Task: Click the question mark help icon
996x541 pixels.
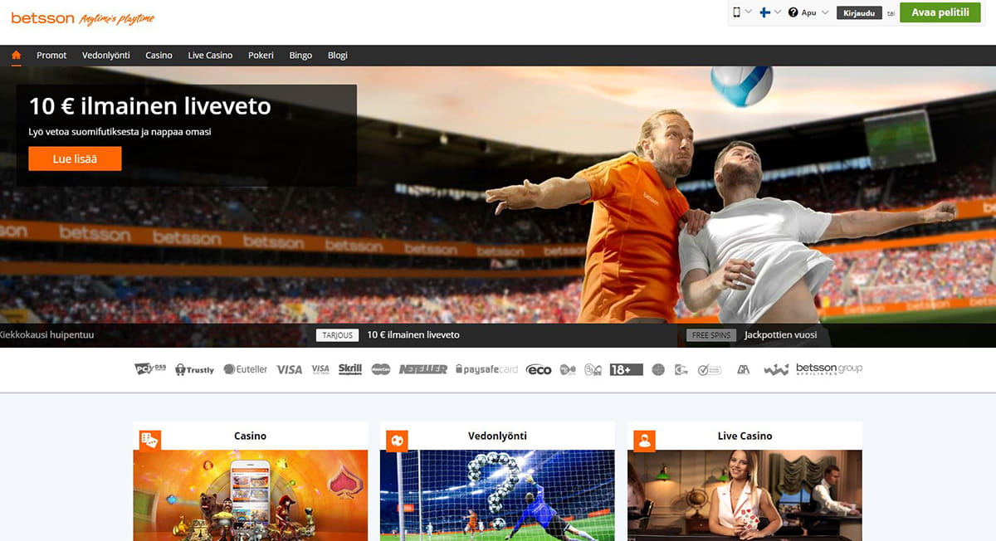Action: (x=793, y=12)
